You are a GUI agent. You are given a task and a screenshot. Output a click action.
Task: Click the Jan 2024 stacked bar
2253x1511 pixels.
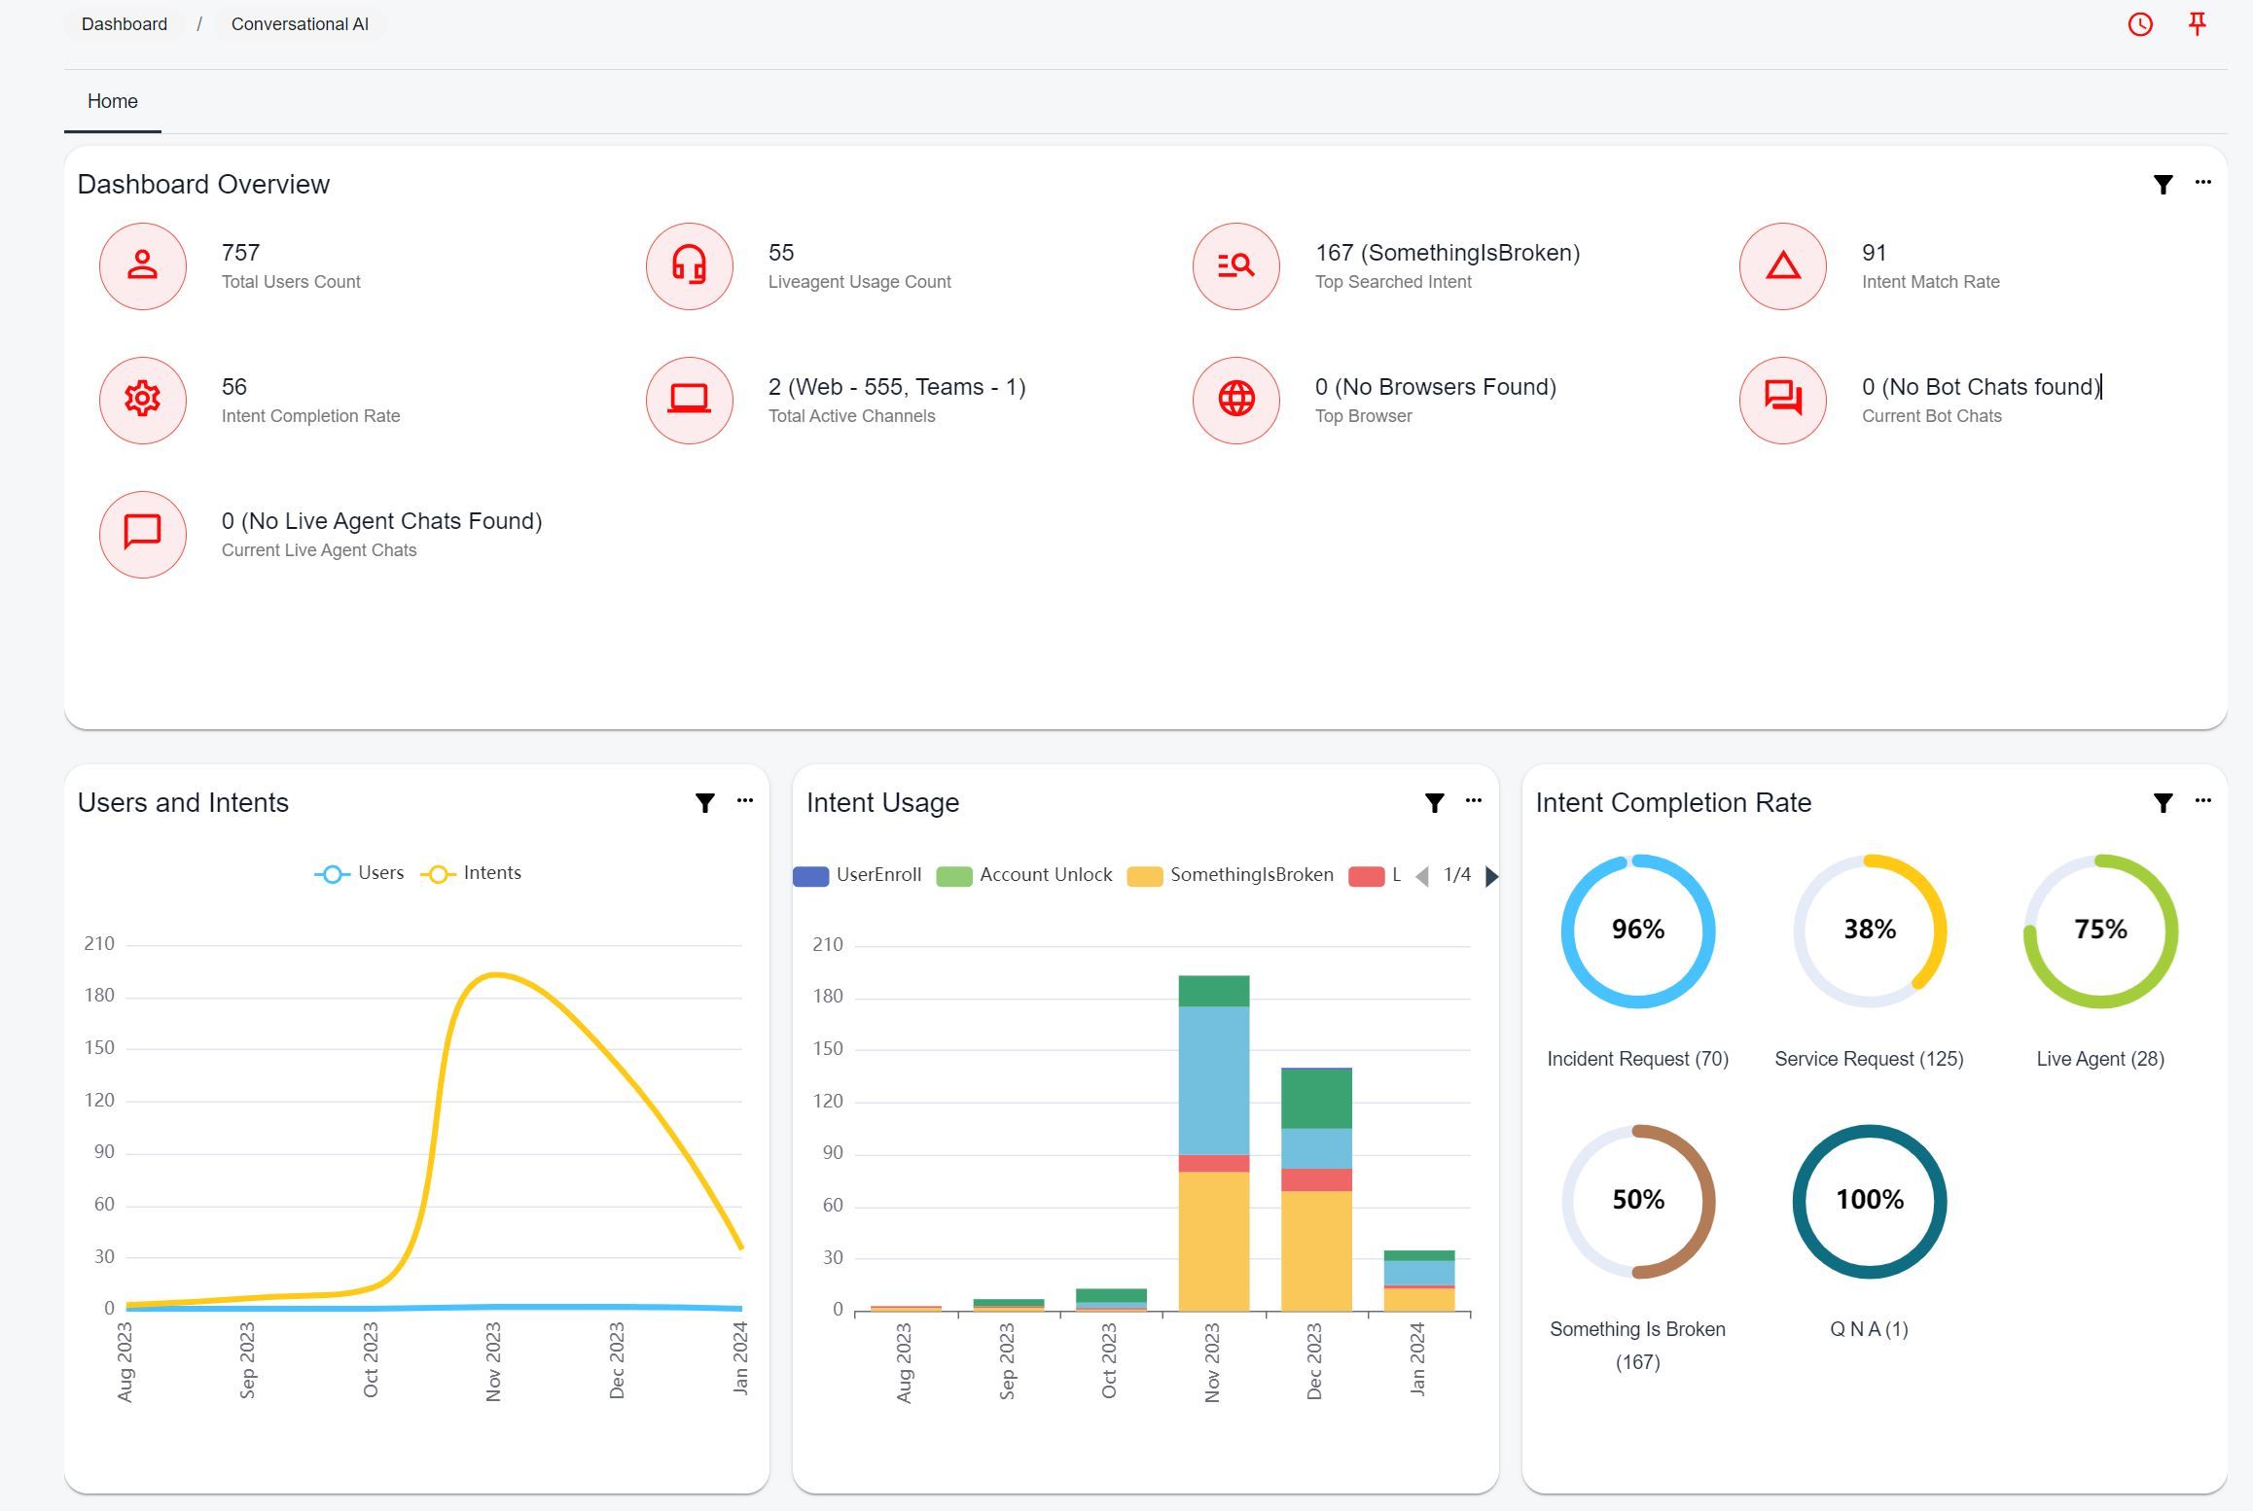1419,1281
